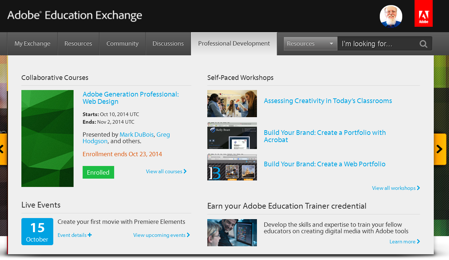This screenshot has height=260, width=449.
Task: Click the left carousel arrow
Action: 3,149
